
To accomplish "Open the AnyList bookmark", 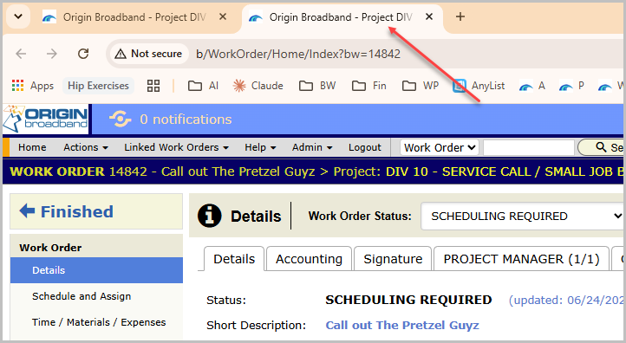I will tap(479, 86).
